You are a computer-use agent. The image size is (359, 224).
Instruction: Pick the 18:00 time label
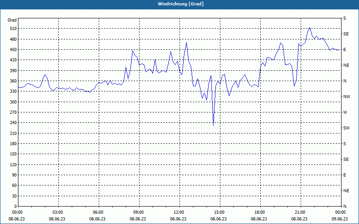pyautogui.click(x=260, y=212)
